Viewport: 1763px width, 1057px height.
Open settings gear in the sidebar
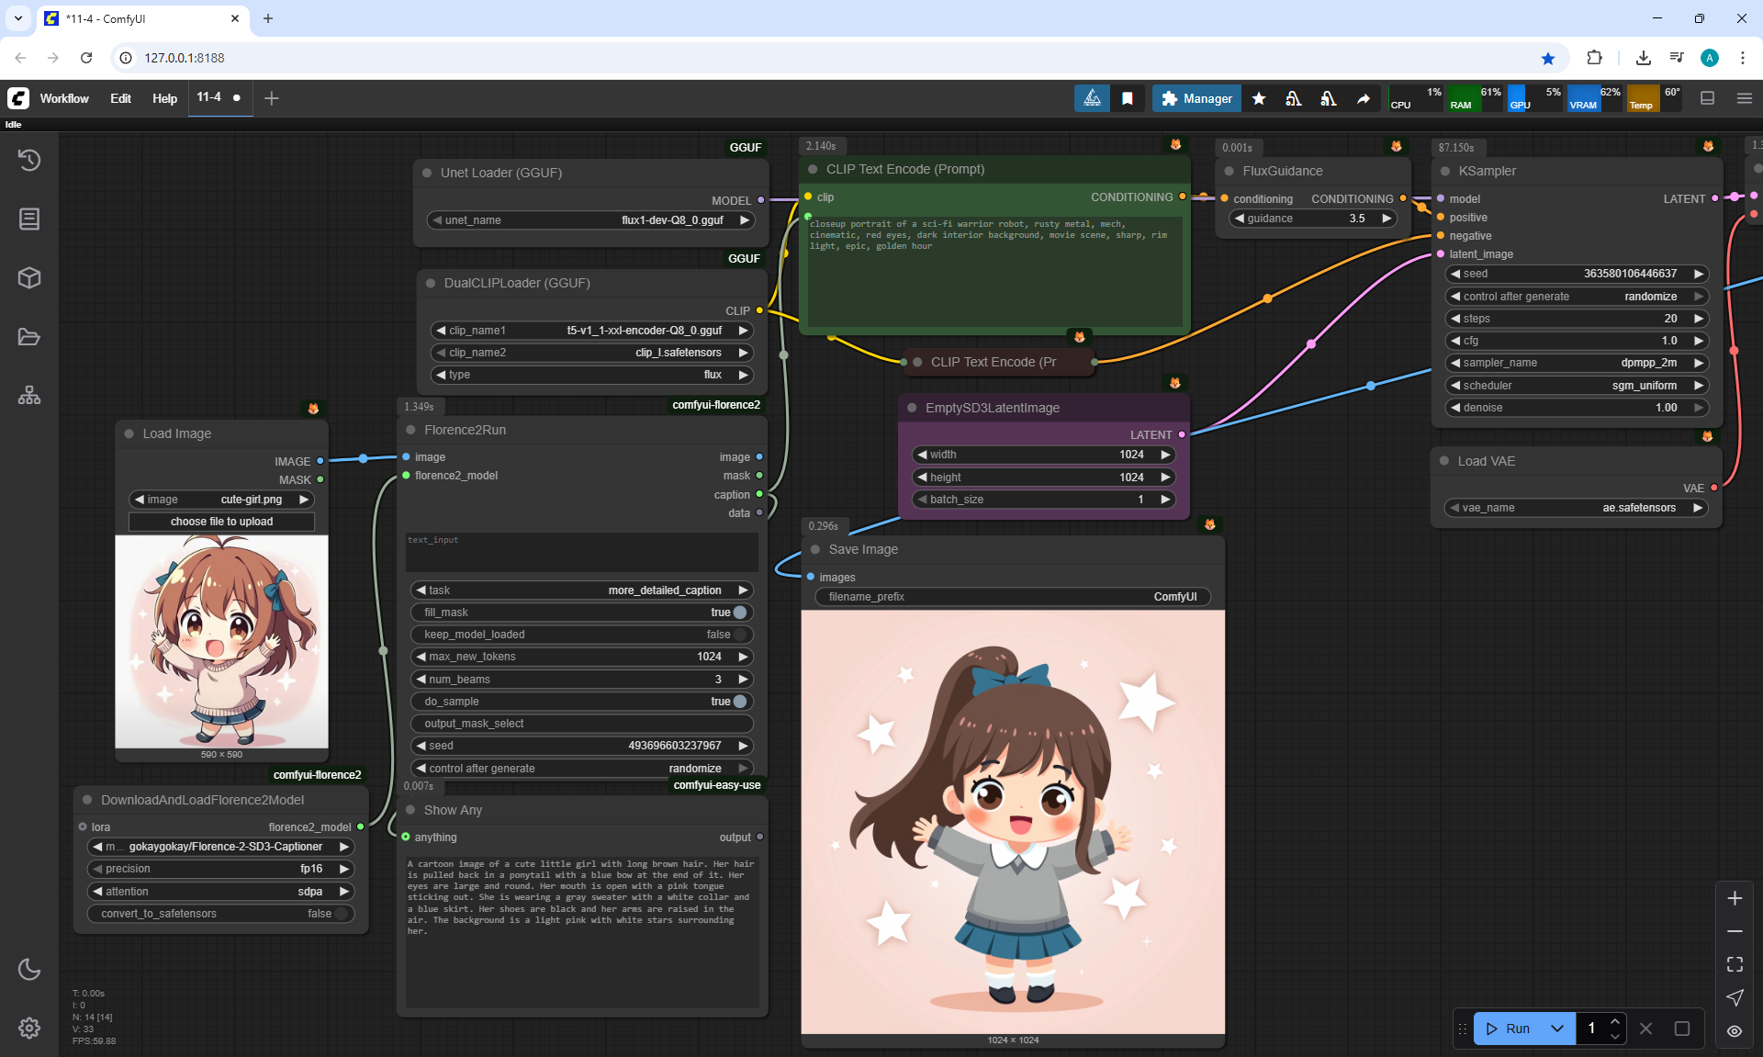pyautogui.click(x=29, y=1028)
